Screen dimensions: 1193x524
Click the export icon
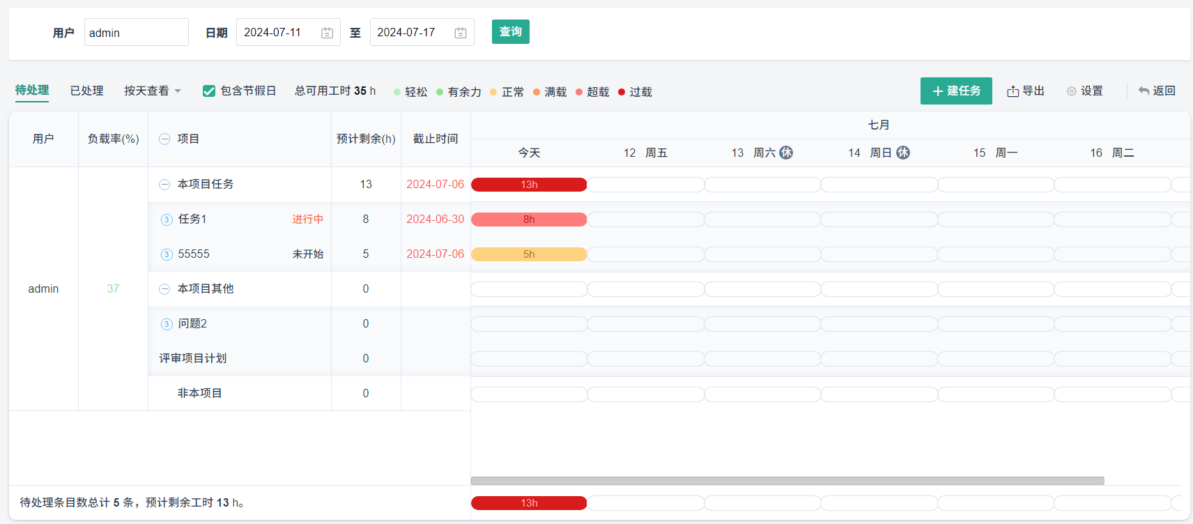pos(1013,91)
